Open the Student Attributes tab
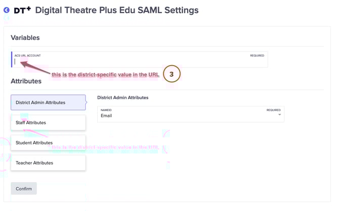The width and height of the screenshot is (339, 211). point(48,143)
